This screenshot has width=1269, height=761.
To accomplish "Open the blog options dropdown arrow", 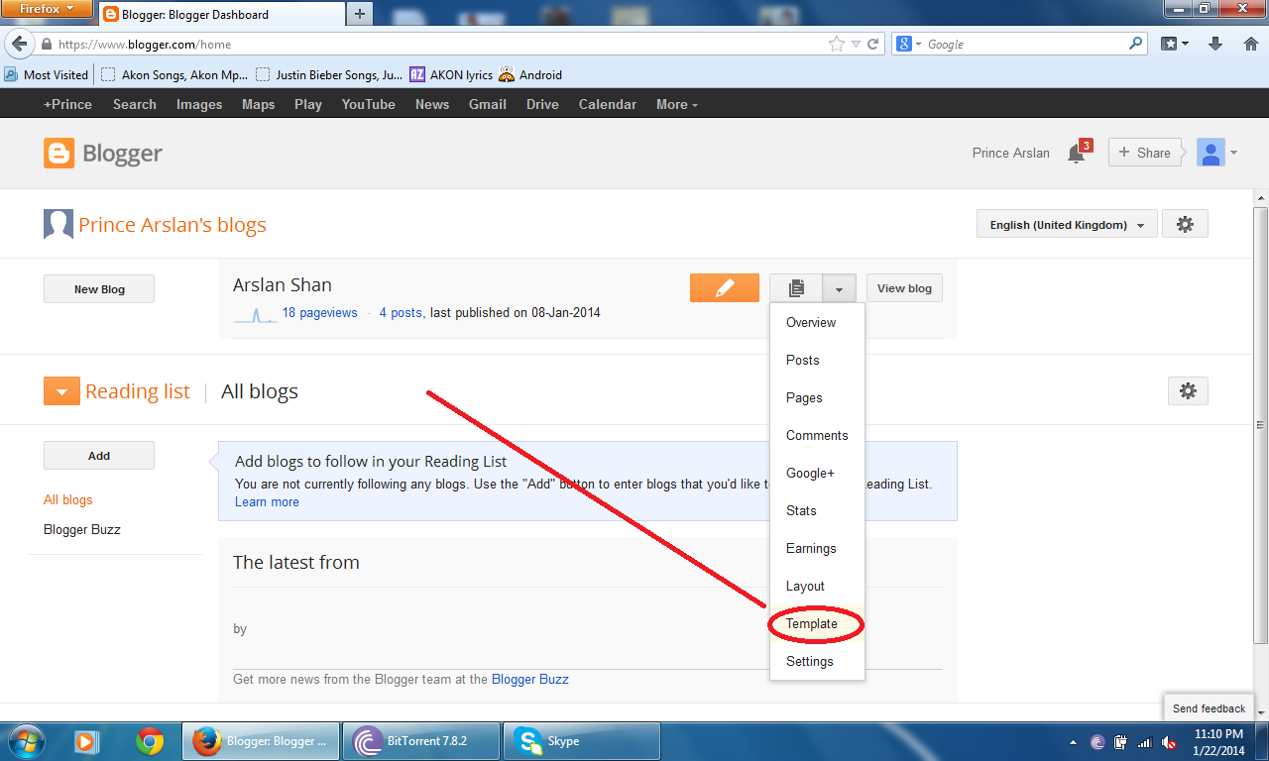I will tap(839, 288).
